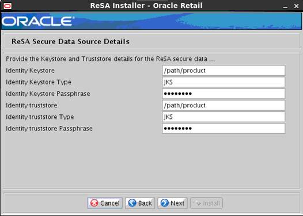This screenshot has height=216, width=303.
Task: Click the Oracle logo in the banner
Action: click(x=38, y=21)
